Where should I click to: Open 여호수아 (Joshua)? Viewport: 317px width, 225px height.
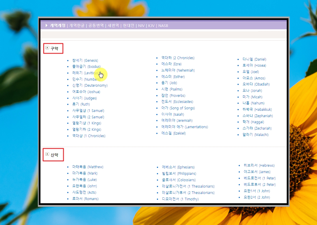click(86, 92)
